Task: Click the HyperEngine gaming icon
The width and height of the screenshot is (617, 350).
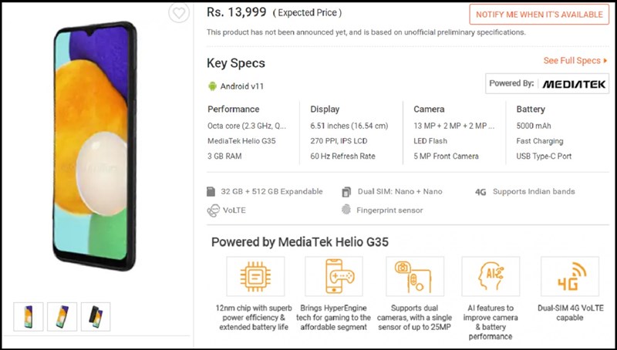Action: pos(334,277)
